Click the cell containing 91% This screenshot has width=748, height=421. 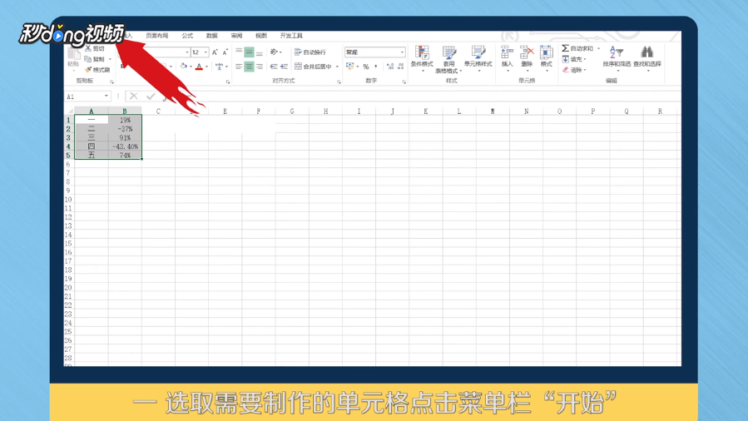(125, 137)
